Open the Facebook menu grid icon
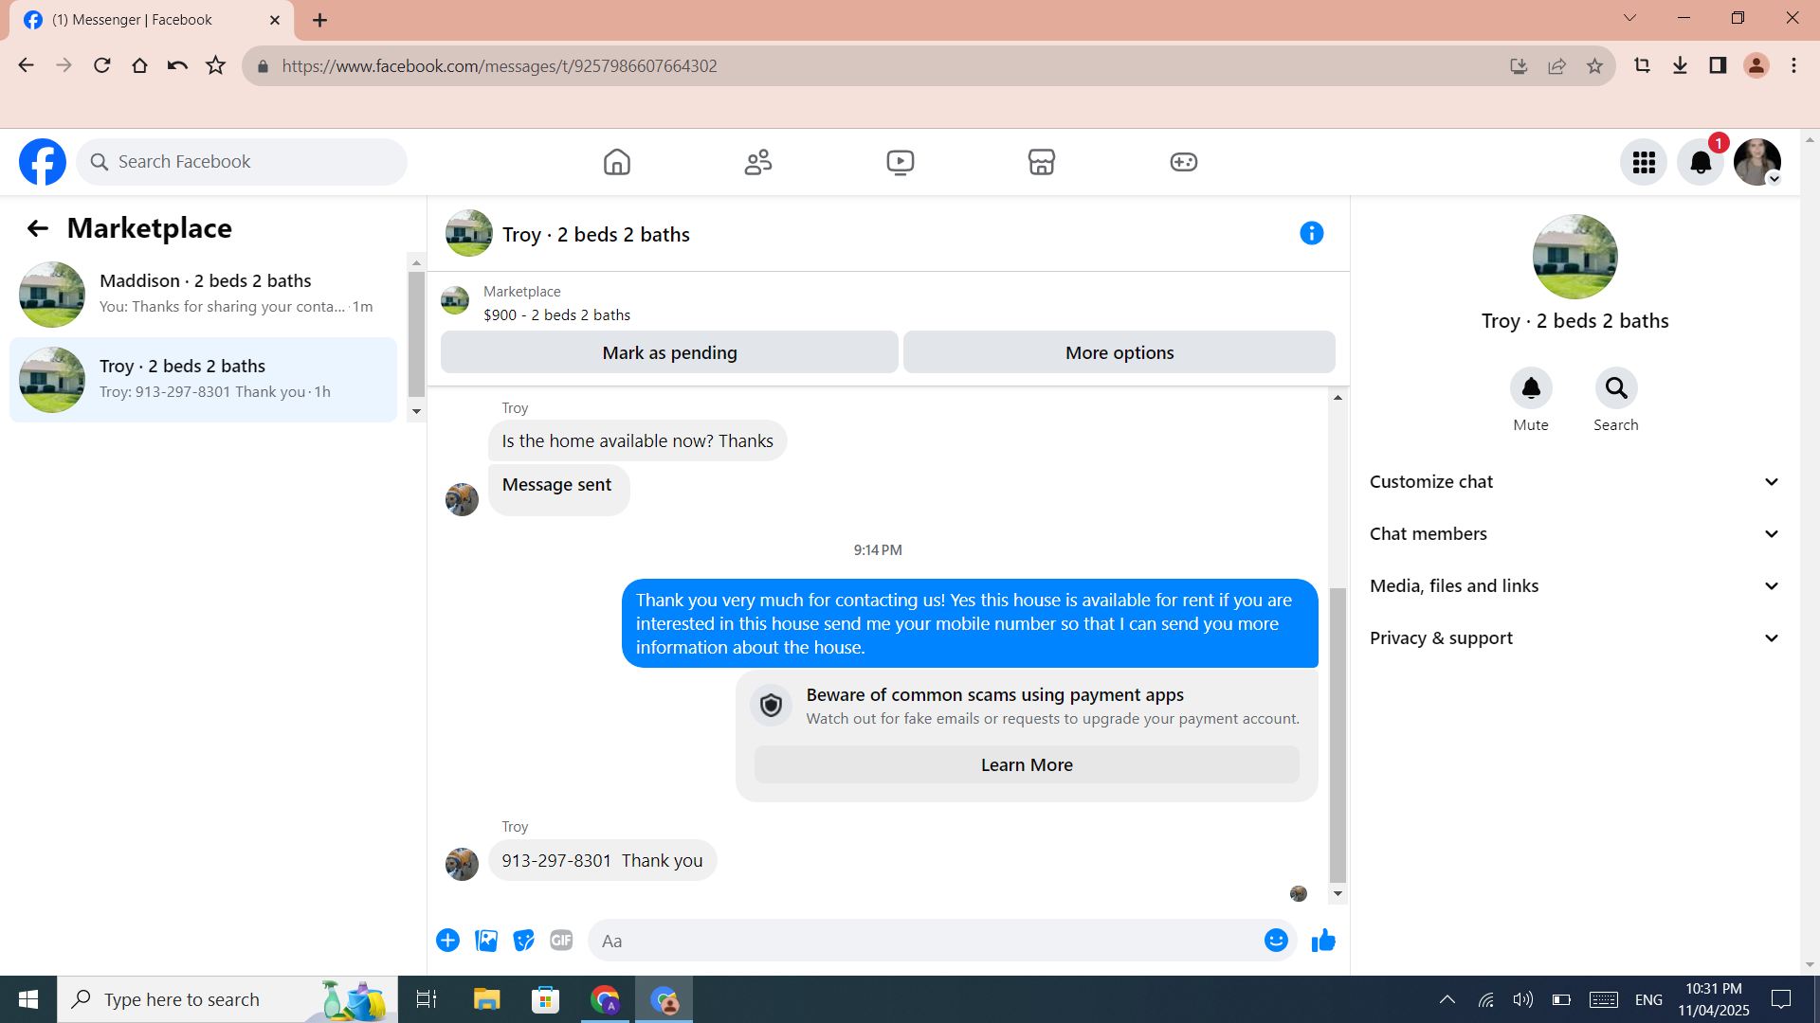Viewport: 1820px width, 1023px height. (1644, 162)
